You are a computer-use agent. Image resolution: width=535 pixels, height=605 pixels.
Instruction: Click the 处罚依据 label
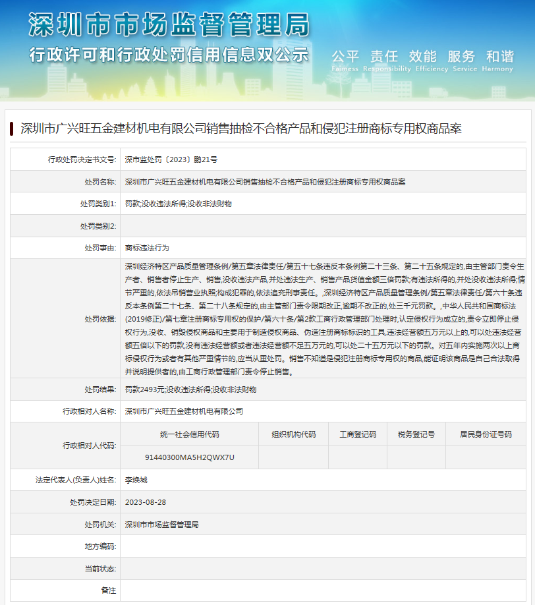[x=100, y=319]
